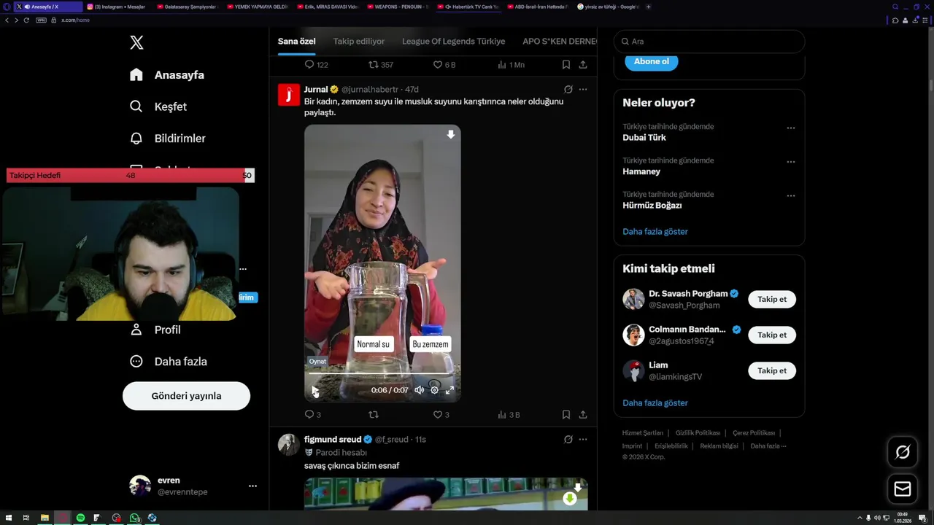
Task: Follow Dr. Savash Porgham
Action: (x=772, y=299)
